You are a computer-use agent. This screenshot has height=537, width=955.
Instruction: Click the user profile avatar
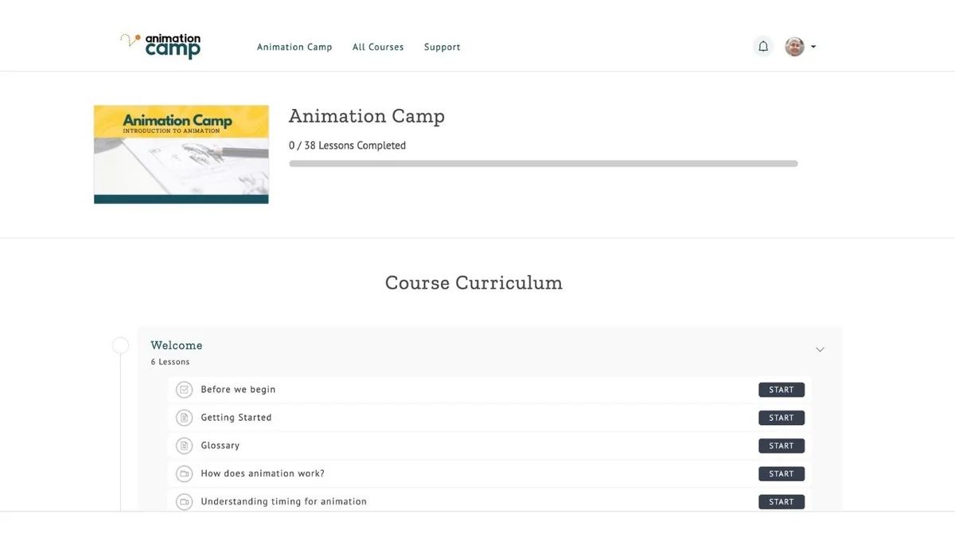point(794,46)
